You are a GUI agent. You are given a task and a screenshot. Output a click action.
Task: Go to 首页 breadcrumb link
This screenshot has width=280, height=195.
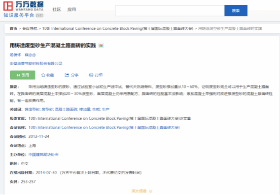pos(13,28)
